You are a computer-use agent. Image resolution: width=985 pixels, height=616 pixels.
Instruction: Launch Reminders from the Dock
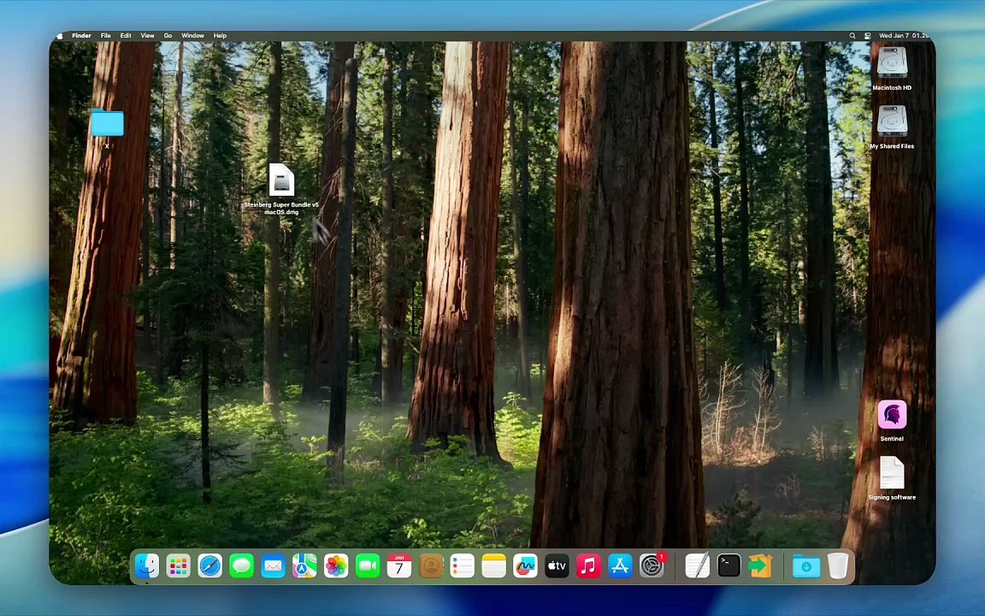pos(463,566)
